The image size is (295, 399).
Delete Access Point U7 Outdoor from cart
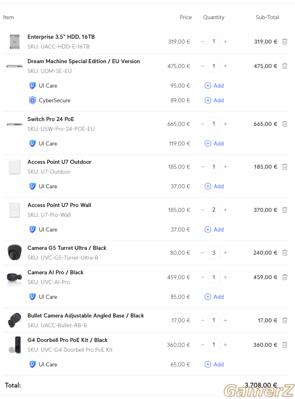(284, 167)
